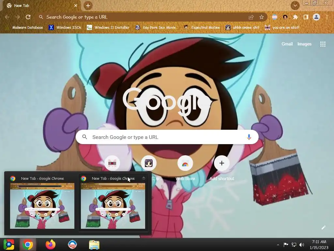The width and height of the screenshot is (334, 251).
Task: Open the Espectral McGee bookmark
Action: [202, 27]
